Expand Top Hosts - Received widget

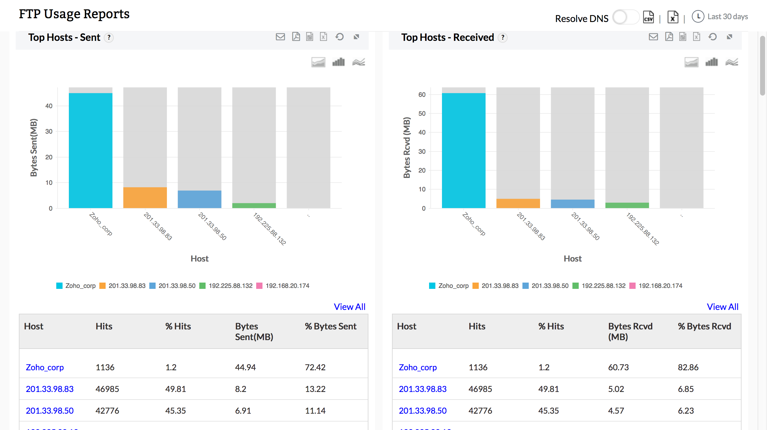click(x=729, y=37)
